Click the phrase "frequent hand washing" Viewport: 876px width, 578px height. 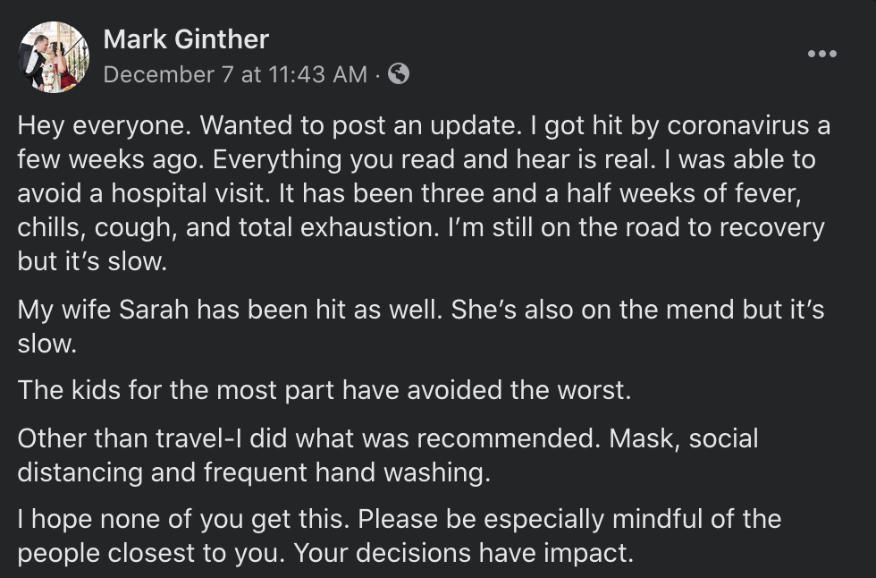[x=347, y=472]
